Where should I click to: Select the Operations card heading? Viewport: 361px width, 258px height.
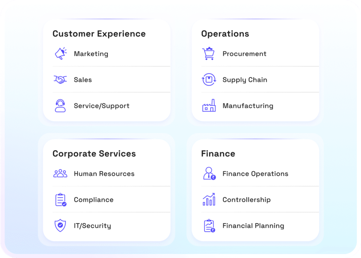click(225, 34)
